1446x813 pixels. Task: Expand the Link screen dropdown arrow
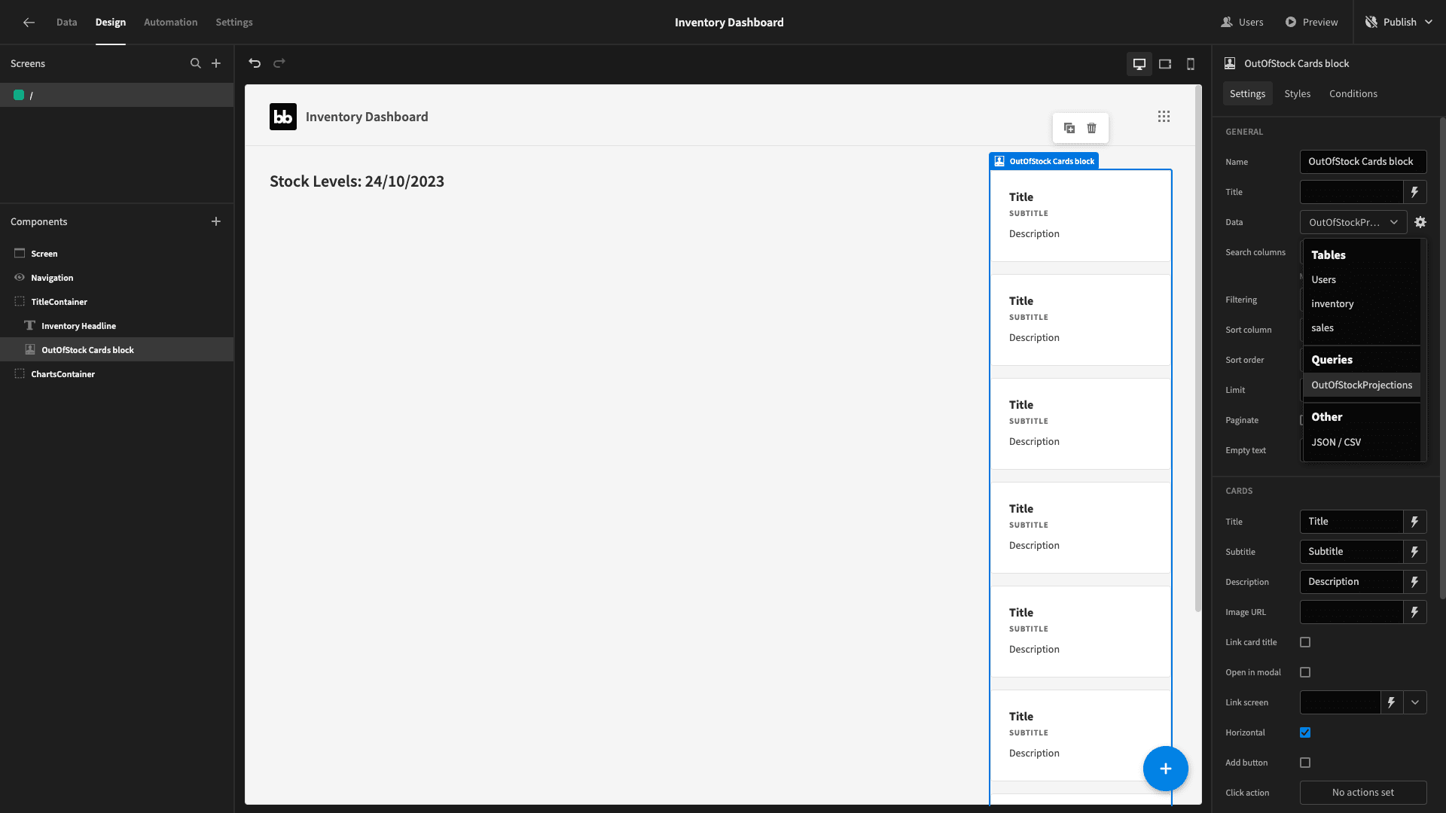point(1415,702)
